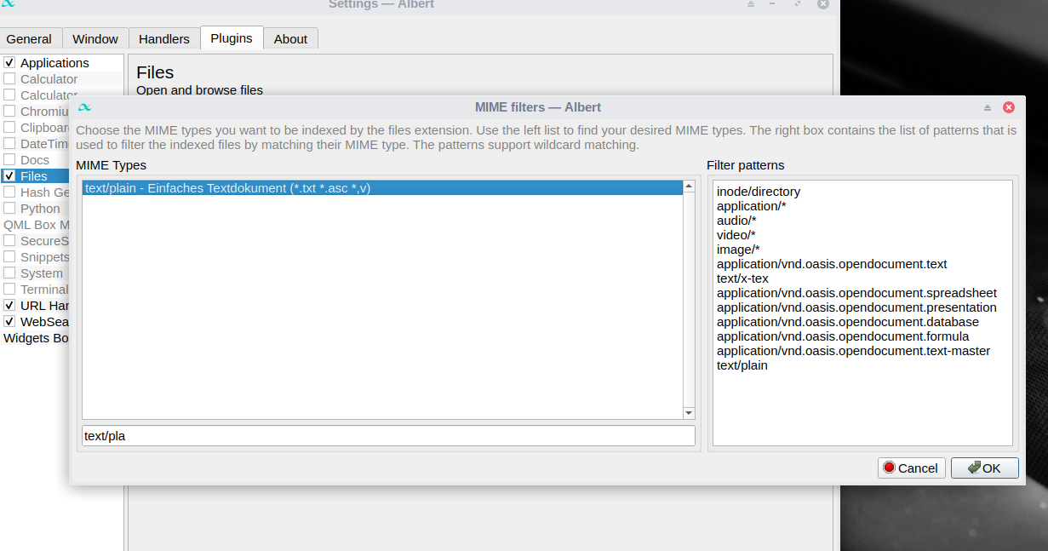Select text/plain - Einfaches Textdokument list entry

(x=382, y=188)
